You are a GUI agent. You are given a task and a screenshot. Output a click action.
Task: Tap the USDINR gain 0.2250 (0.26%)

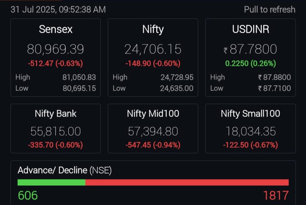(x=250, y=64)
